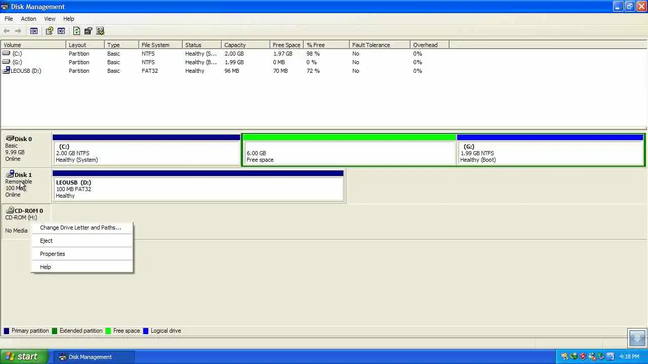Toggle the Show/Hide Action Pane icon
The height and width of the screenshot is (364, 648).
[61, 31]
